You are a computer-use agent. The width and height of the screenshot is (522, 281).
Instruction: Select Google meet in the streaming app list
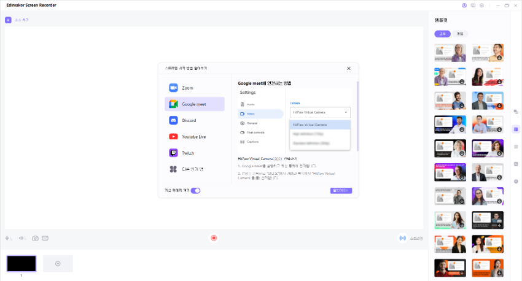point(195,104)
